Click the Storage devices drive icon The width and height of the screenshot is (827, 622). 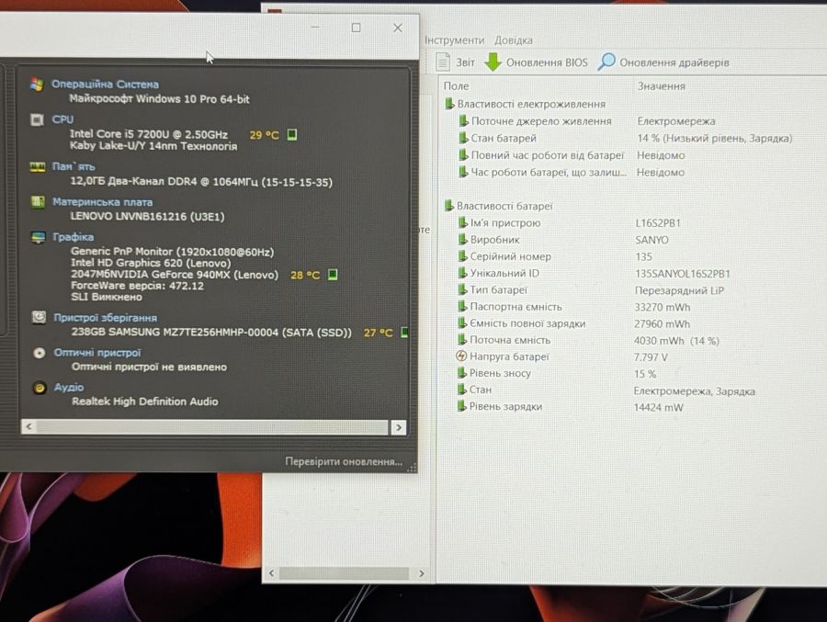coord(39,317)
